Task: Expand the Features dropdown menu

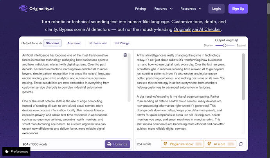Action: (164, 9)
